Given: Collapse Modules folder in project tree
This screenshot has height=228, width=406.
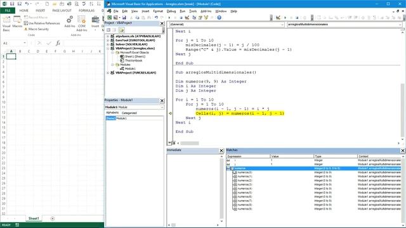Looking at the screenshot, I should coord(113,65).
